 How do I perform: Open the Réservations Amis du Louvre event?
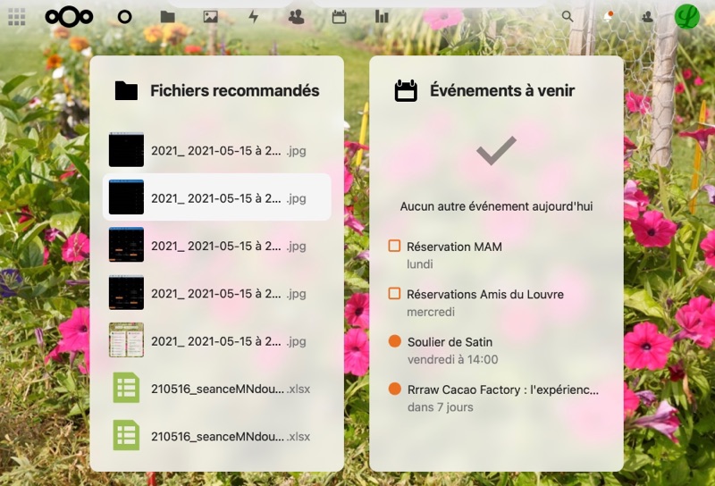(x=484, y=294)
